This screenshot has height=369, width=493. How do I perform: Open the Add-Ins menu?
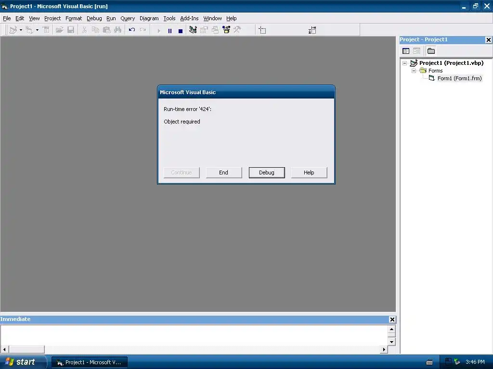tap(189, 18)
